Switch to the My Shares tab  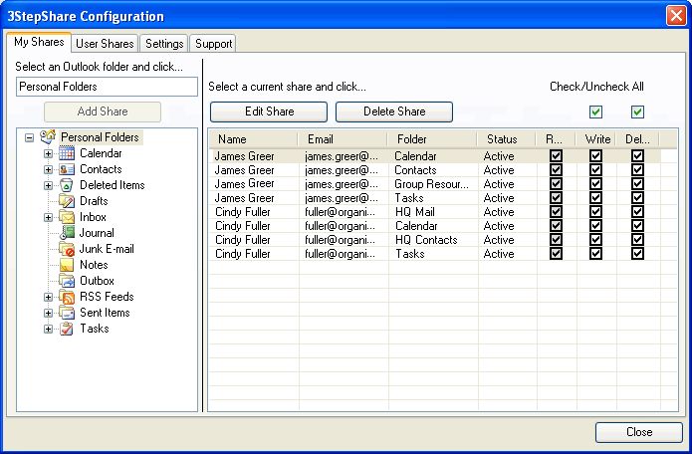39,43
